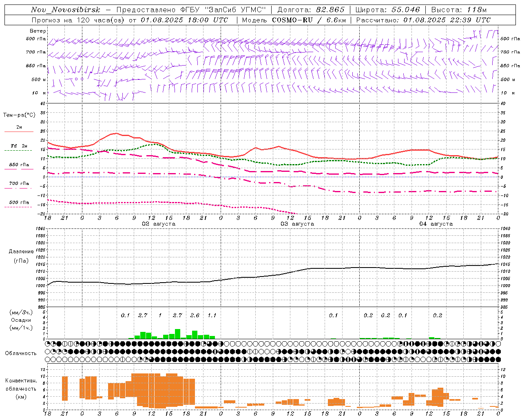Viewport: 522px width, 417px height.
Task: Click the 02 августа date label
Action: coord(159,224)
